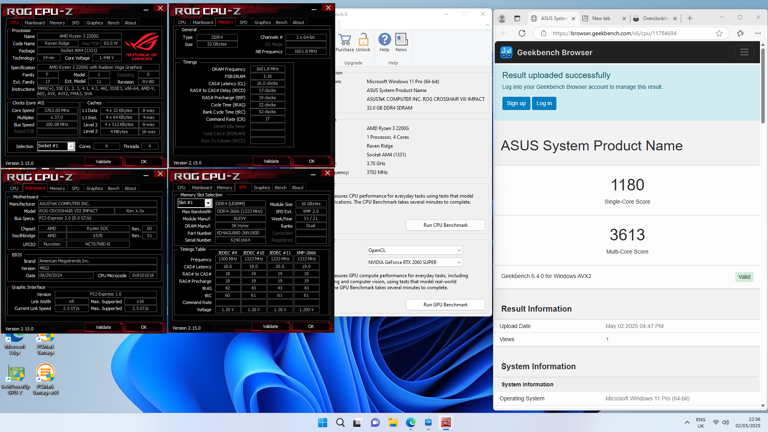
Task: Open Windows Start menu
Action: 322,422
